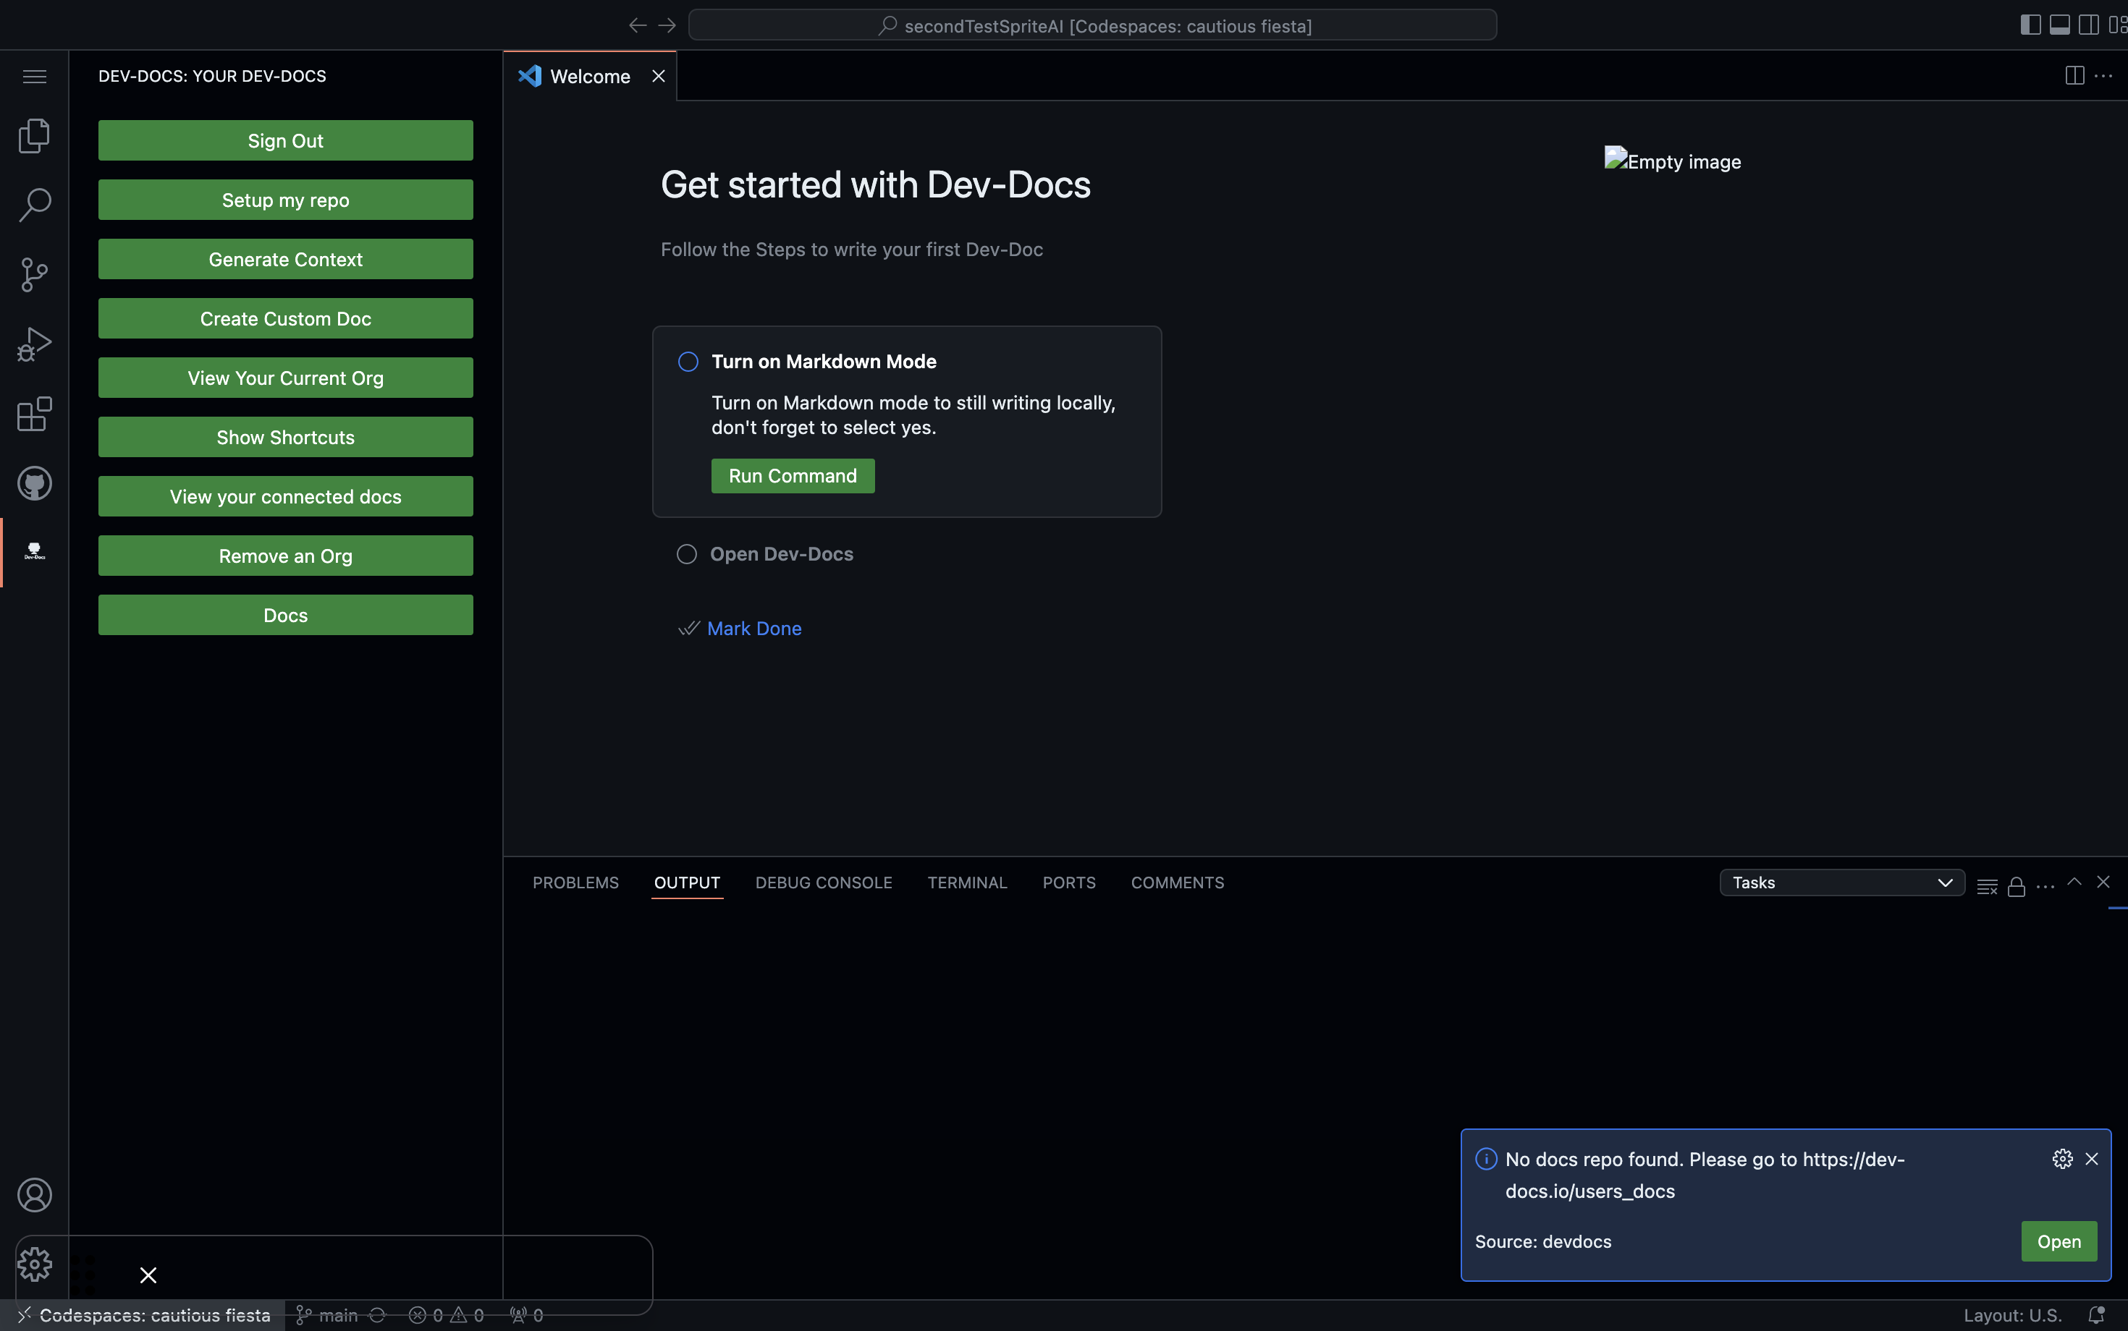Lock output scrolling with the lock icon
2128x1331 pixels.
2015,885
